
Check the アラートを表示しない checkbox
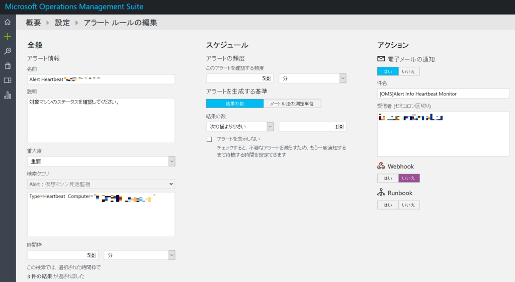[209, 139]
